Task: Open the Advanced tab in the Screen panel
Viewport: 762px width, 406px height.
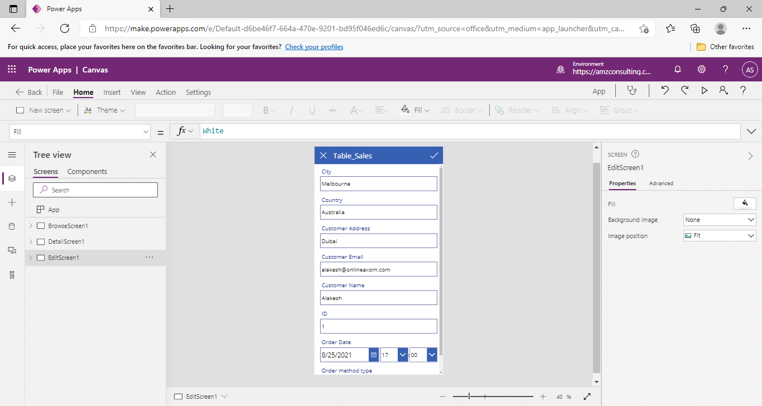Action: tap(660, 183)
